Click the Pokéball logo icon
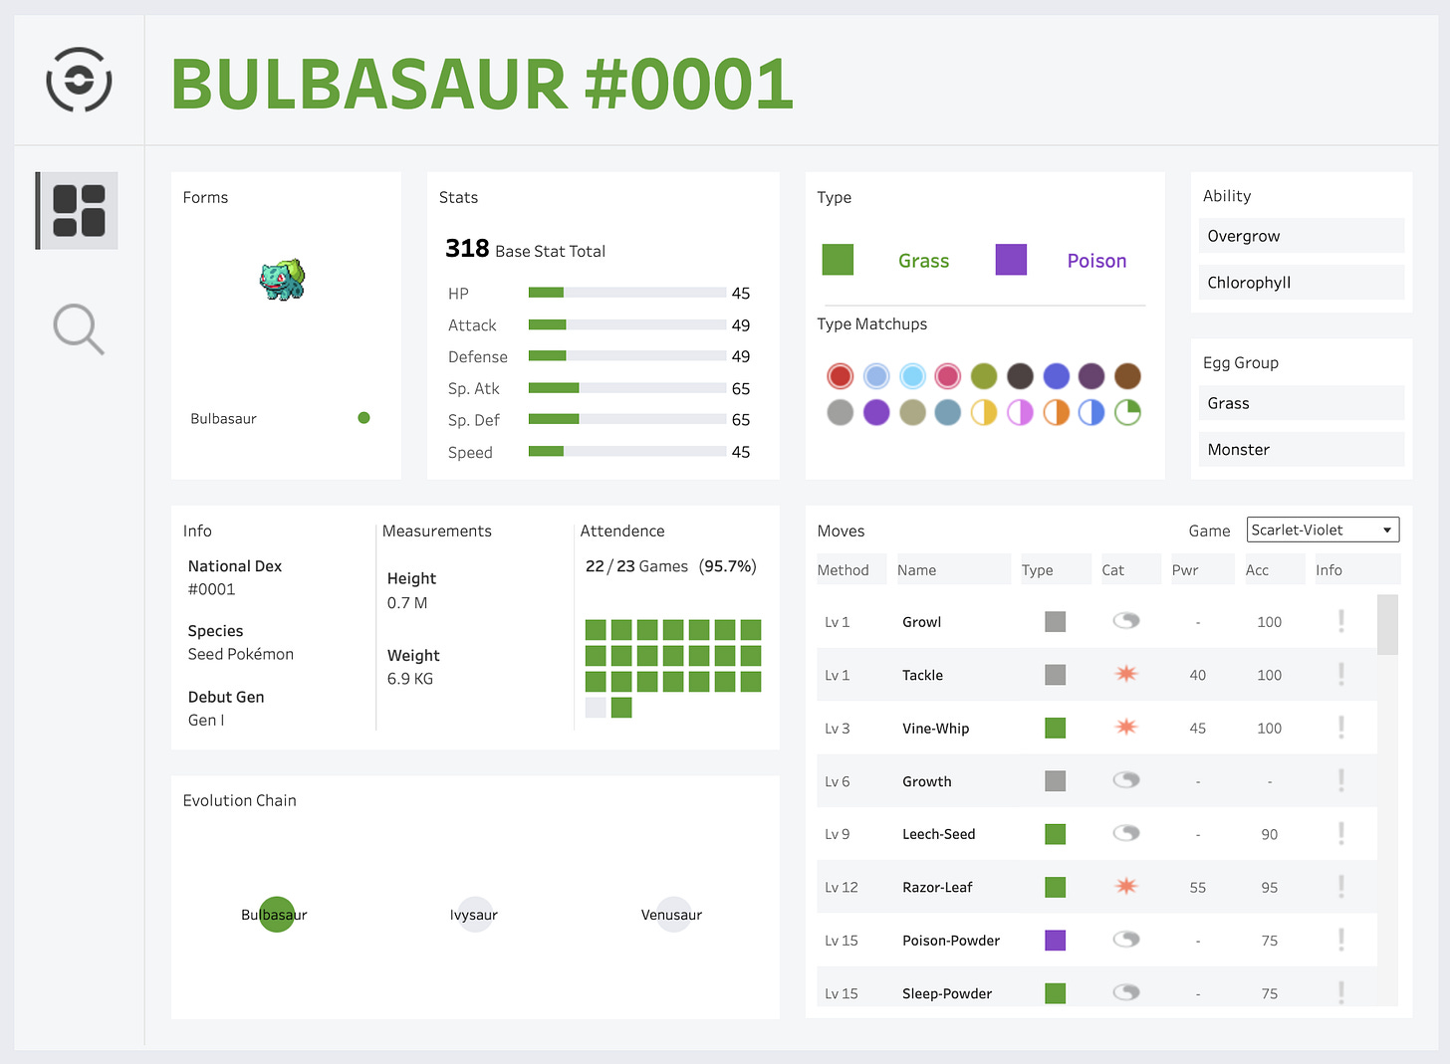The width and height of the screenshot is (1450, 1064). click(x=79, y=80)
